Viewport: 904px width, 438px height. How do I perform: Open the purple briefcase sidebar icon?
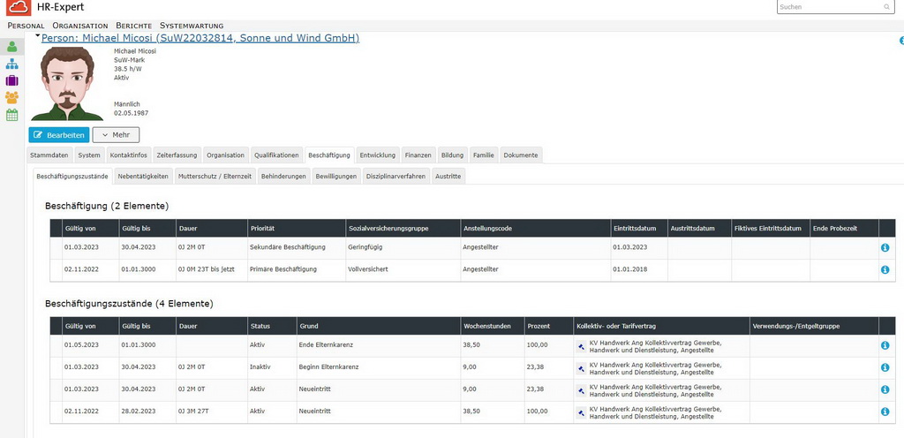[x=12, y=80]
